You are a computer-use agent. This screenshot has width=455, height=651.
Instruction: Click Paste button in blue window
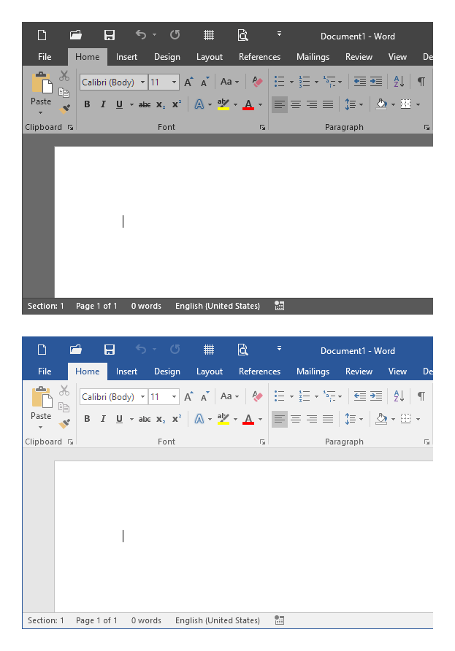[x=41, y=408]
